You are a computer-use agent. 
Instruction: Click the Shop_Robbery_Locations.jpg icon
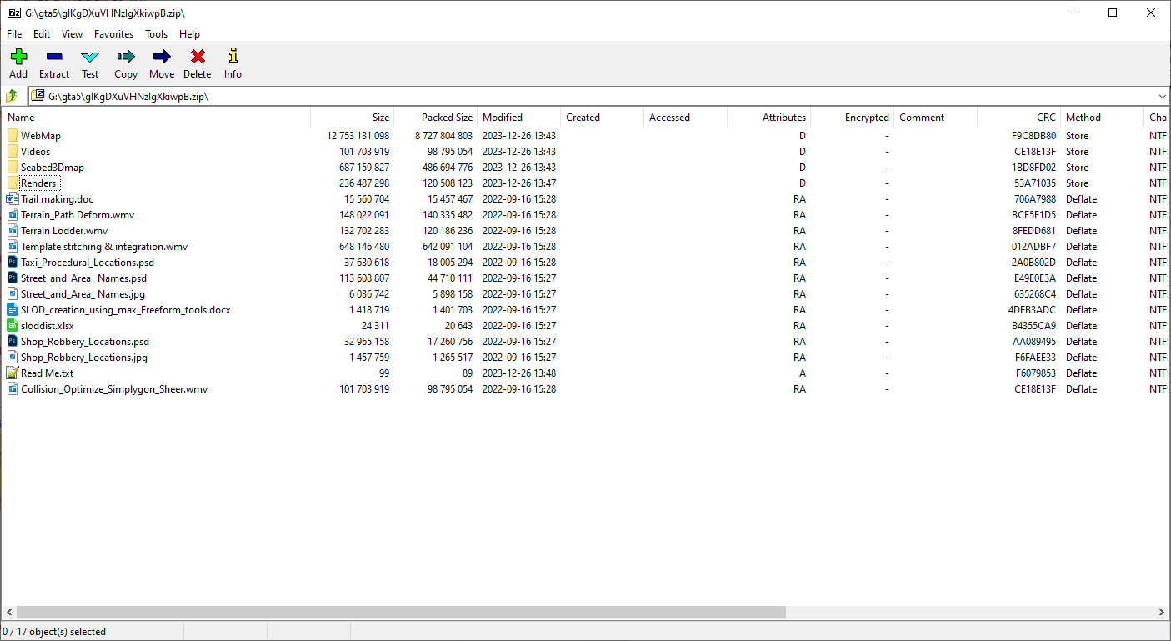pyautogui.click(x=13, y=357)
